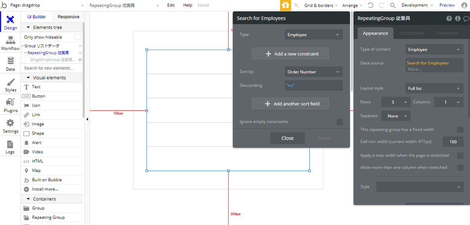Open the Columns dropdown

449,102
